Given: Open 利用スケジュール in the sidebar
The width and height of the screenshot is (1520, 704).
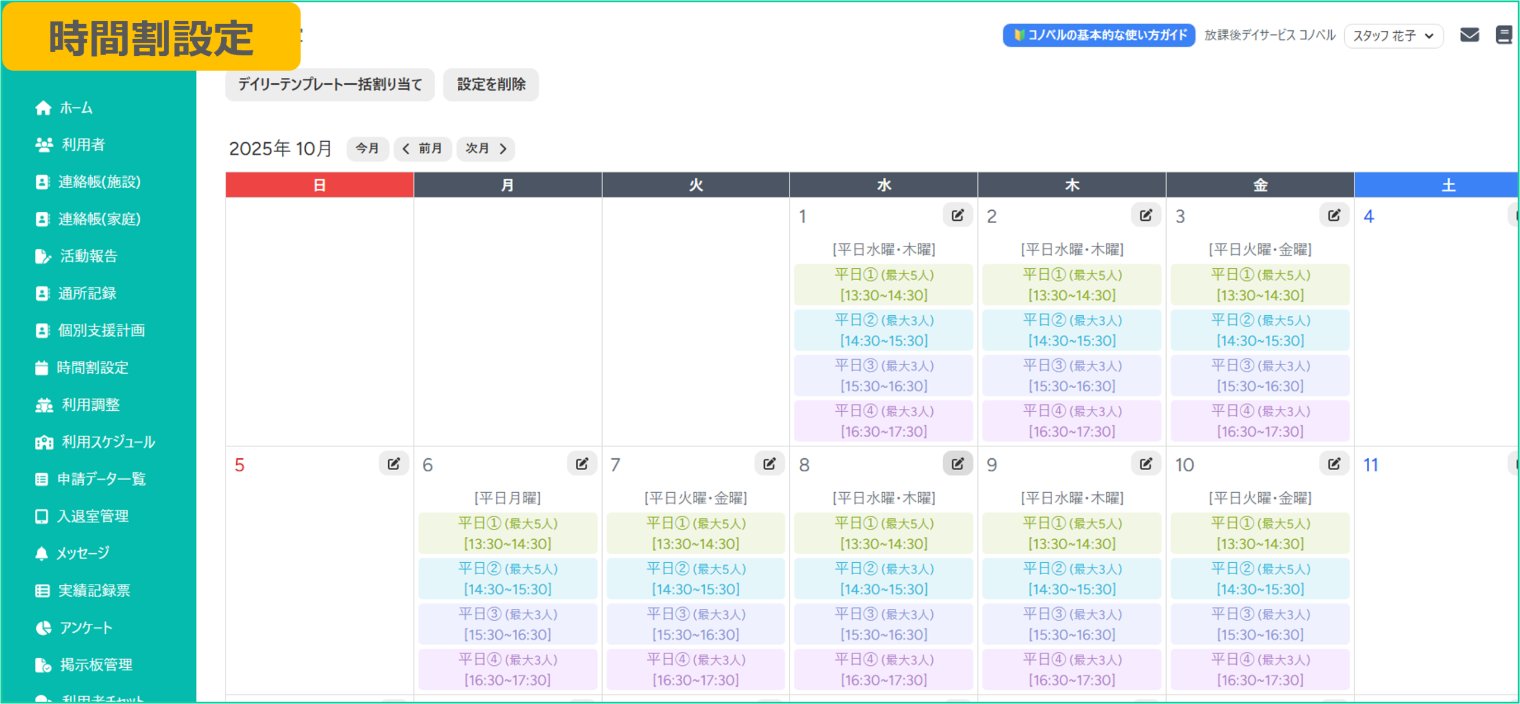Looking at the screenshot, I should [x=108, y=442].
